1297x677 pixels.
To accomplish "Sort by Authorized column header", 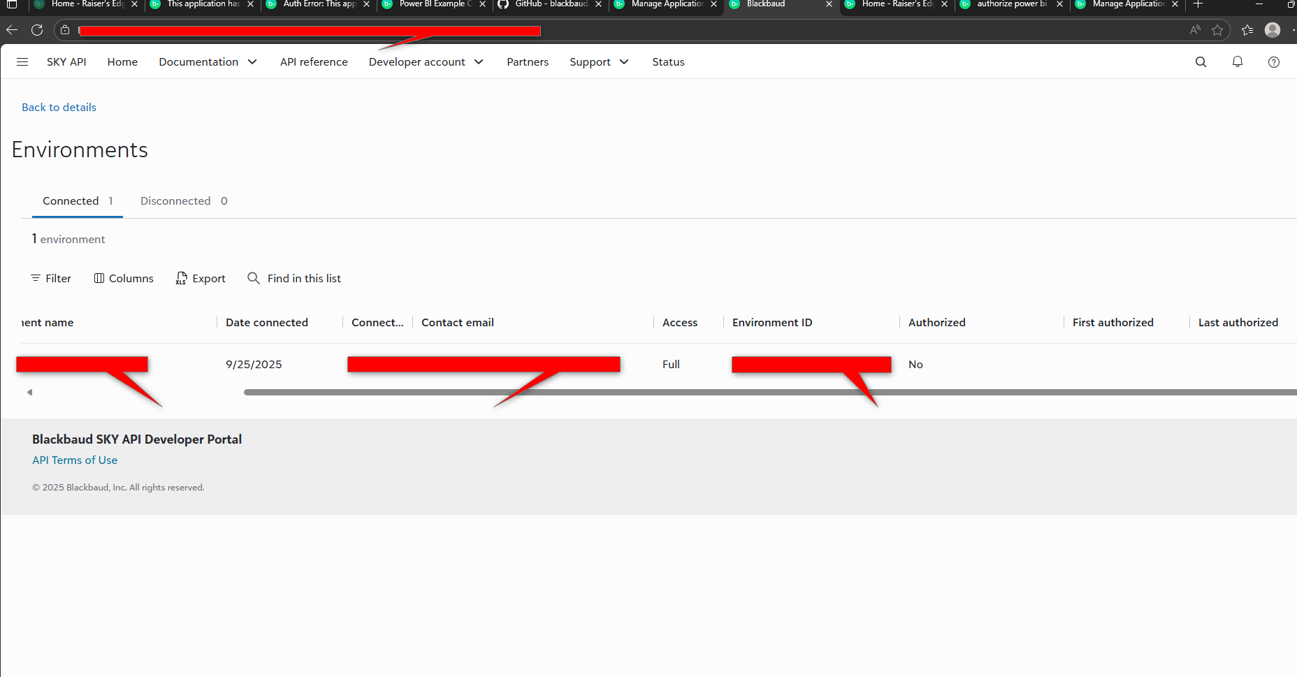I will (937, 323).
